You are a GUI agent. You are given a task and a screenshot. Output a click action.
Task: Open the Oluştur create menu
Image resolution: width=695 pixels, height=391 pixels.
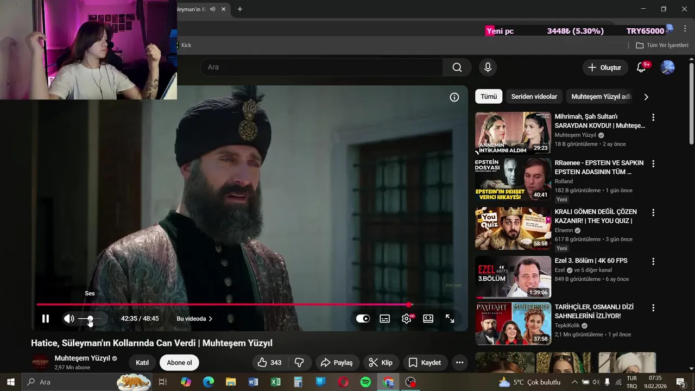tap(605, 67)
